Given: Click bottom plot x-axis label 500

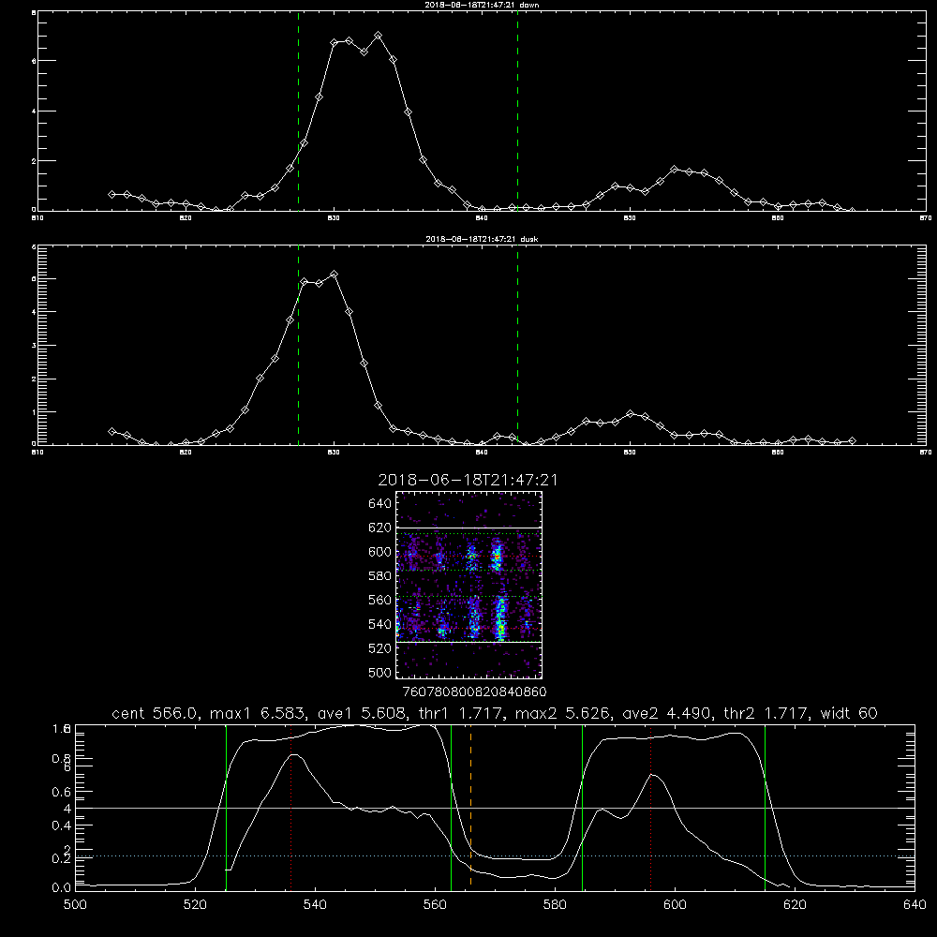Looking at the screenshot, I should click(75, 905).
